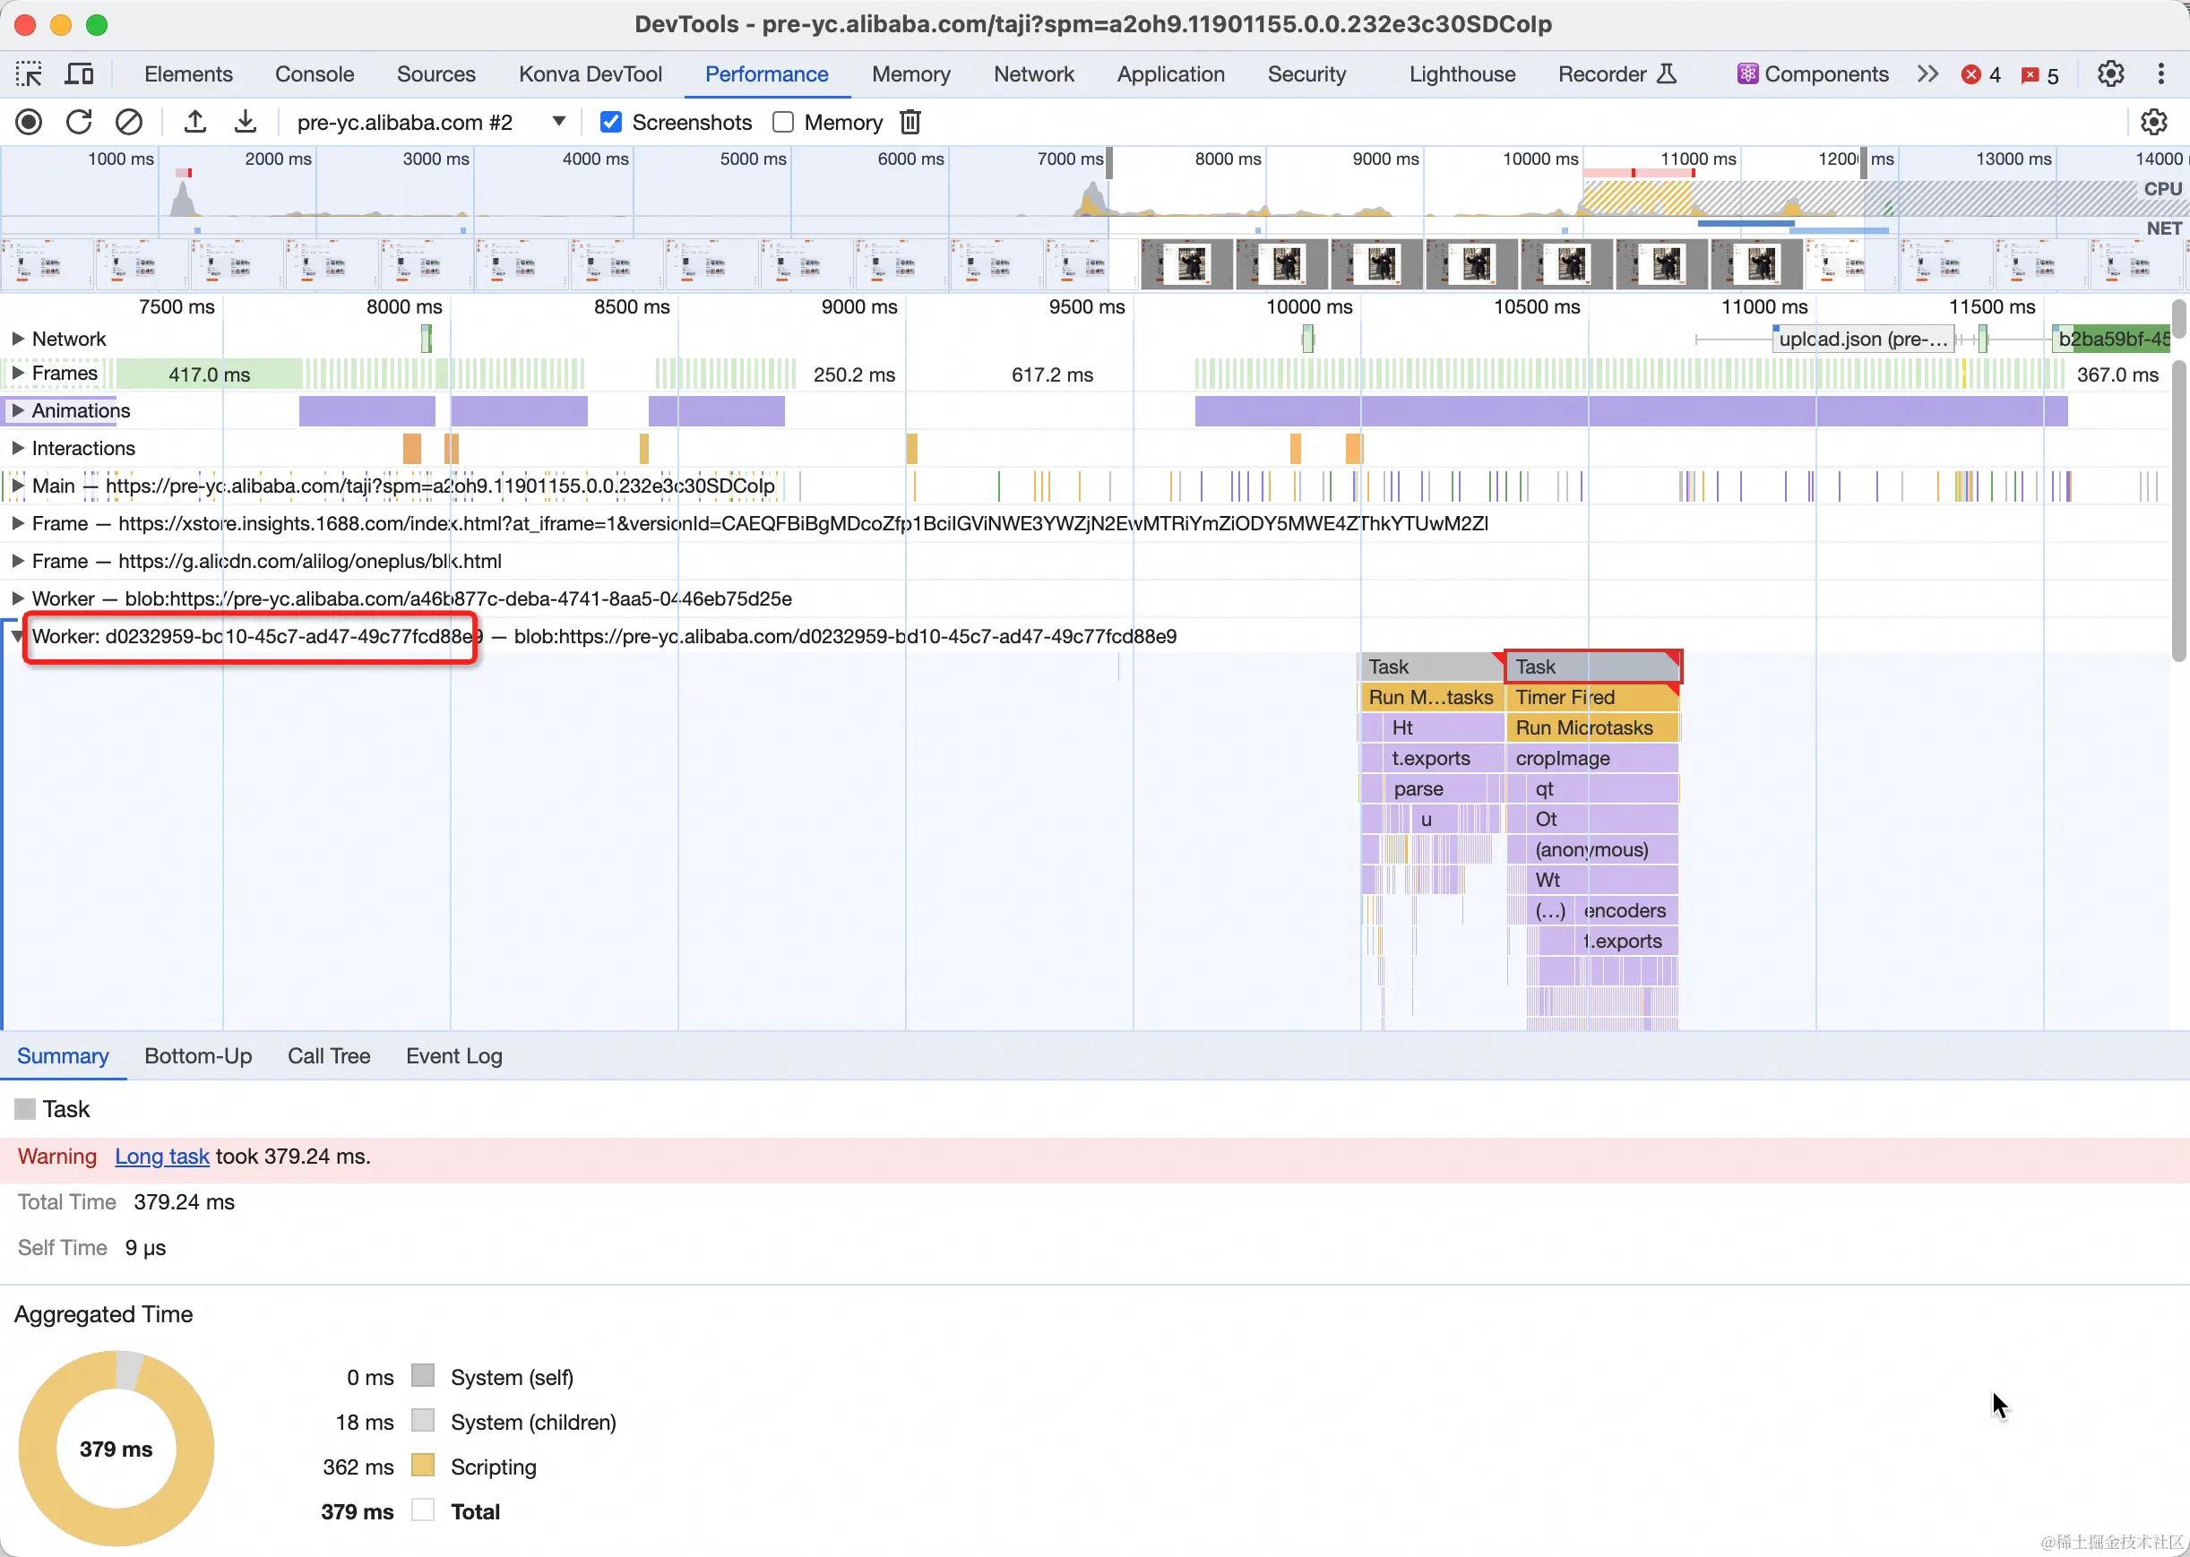Open the pre-yc.alibaba.com #2 recording dropdown
Screen dimensions: 2190x1557
(559, 122)
